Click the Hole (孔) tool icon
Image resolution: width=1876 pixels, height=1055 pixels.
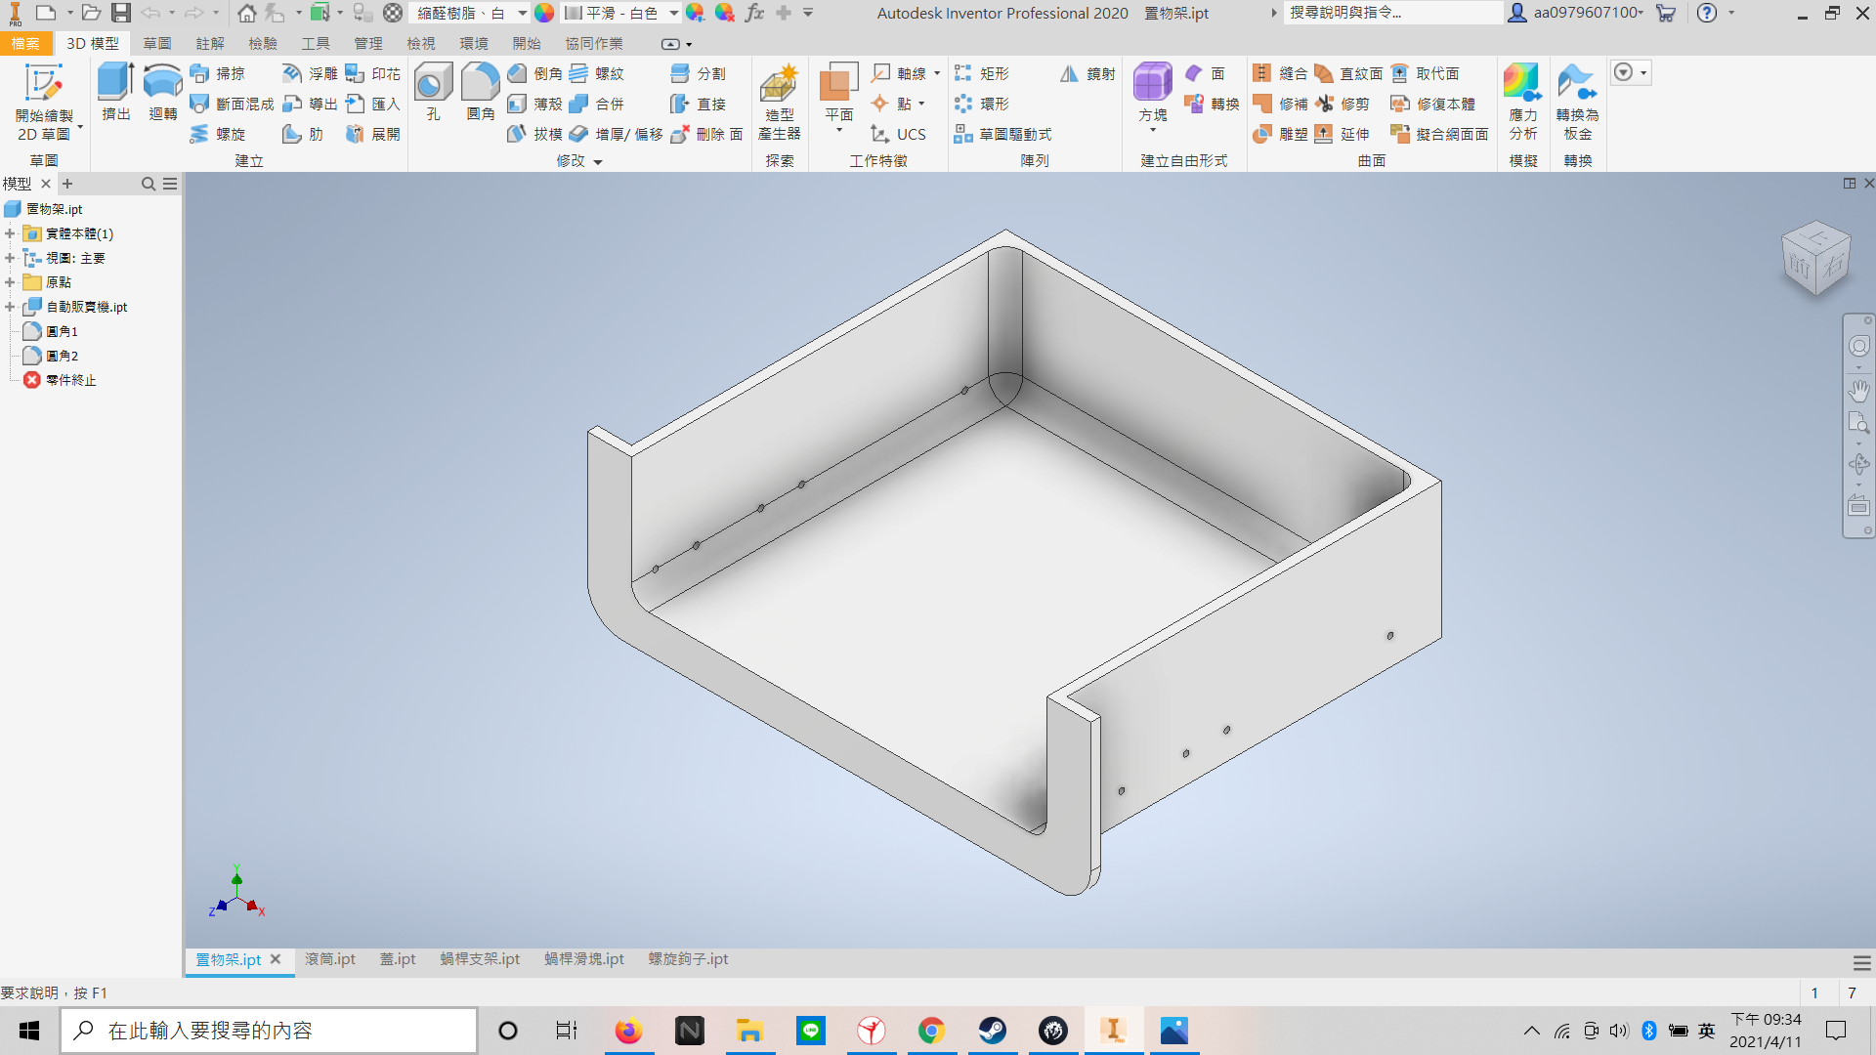click(433, 92)
